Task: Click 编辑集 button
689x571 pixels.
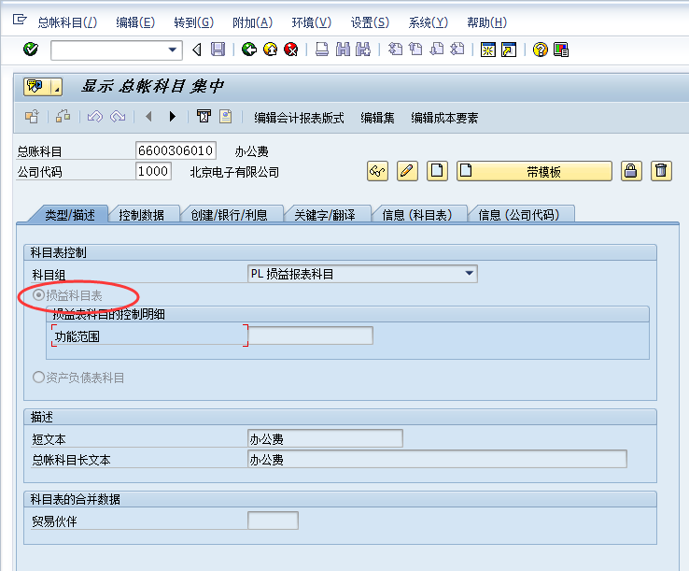Action: pos(377,118)
